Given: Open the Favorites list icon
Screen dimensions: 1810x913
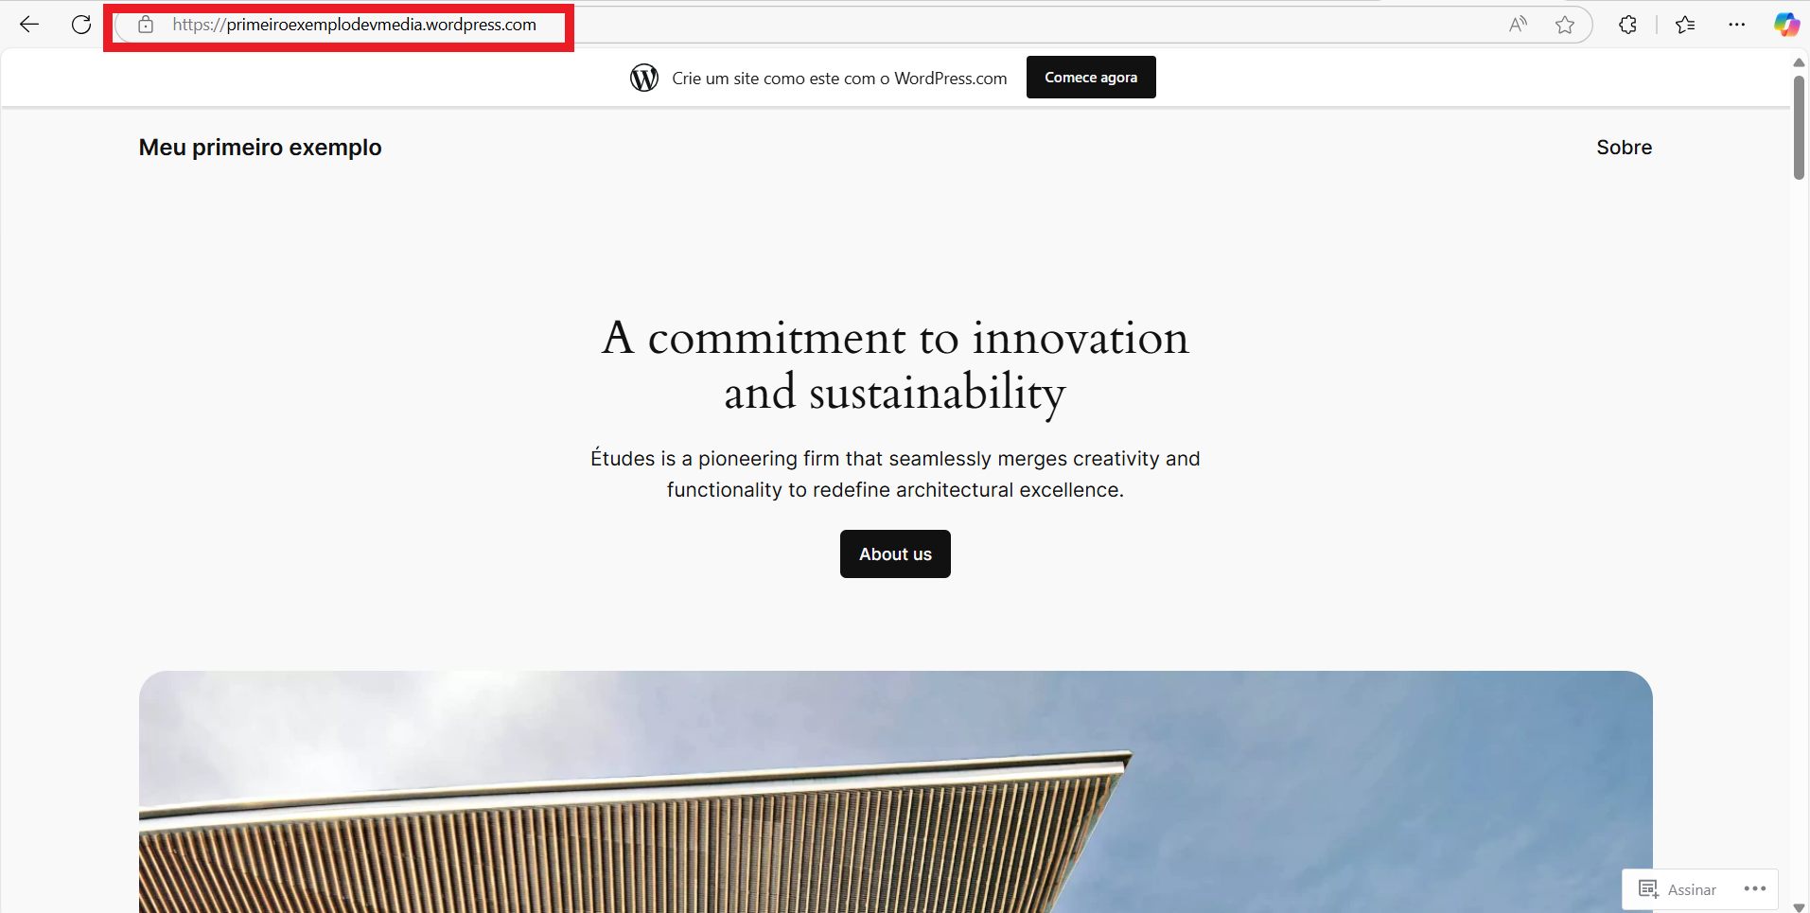Looking at the screenshot, I should click(1685, 25).
